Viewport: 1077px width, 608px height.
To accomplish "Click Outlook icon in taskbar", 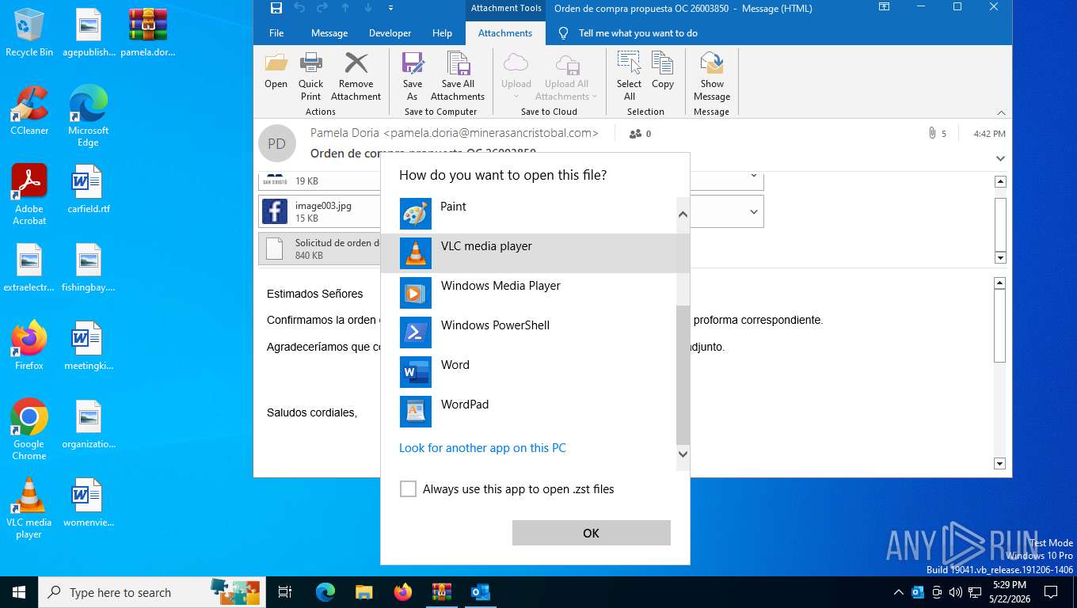I will 480,592.
